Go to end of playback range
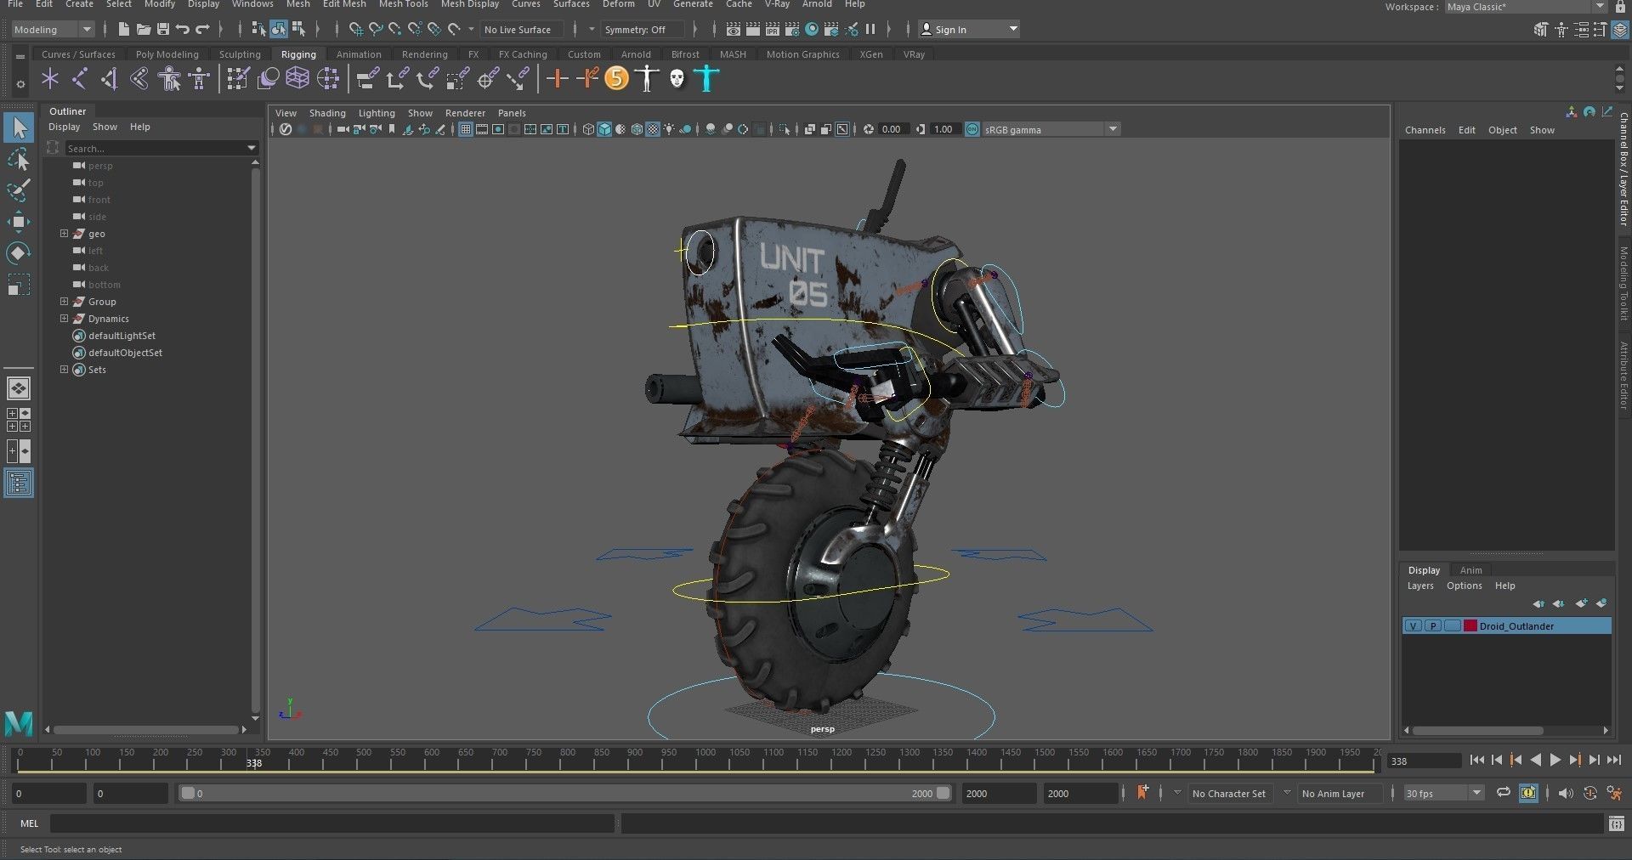The height and width of the screenshot is (860, 1632). coord(1614,761)
